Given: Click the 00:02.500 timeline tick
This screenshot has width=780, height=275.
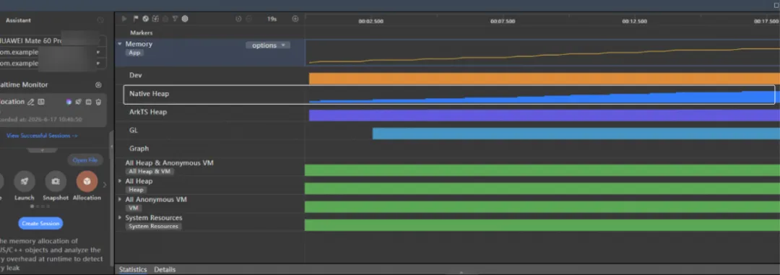Looking at the screenshot, I should coord(371,22).
